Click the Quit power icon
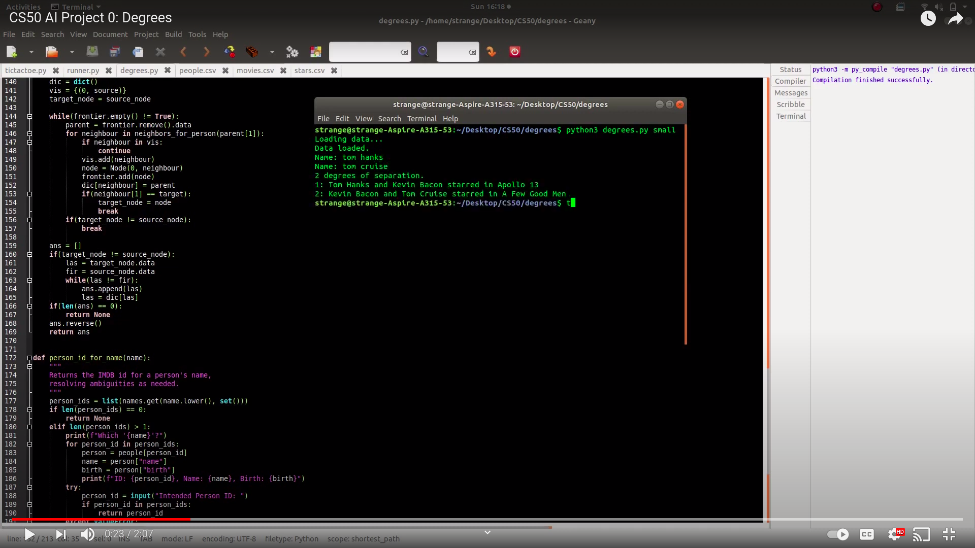975x548 pixels. (514, 52)
